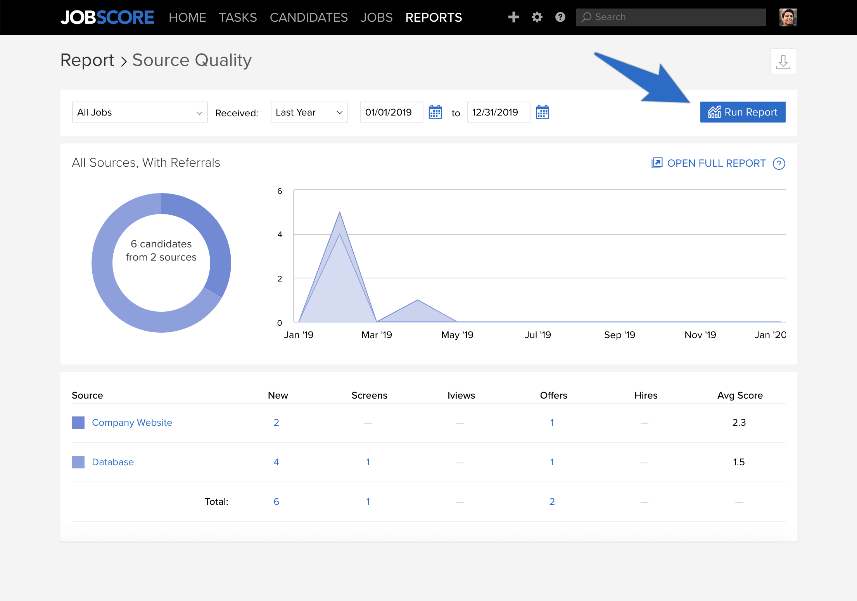
Task: Open the help question mark icon
Action: click(x=560, y=17)
